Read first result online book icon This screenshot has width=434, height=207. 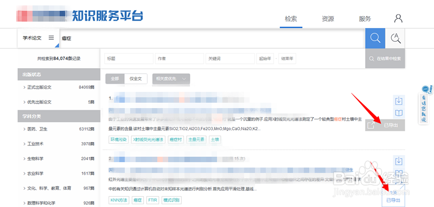(x=399, y=113)
